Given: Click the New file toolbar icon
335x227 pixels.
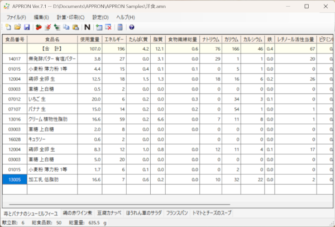Looking at the screenshot, I should tap(8, 27).
